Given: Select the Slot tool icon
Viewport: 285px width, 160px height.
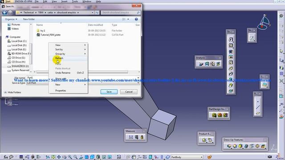Looking at the screenshot, I should tap(231, 74).
